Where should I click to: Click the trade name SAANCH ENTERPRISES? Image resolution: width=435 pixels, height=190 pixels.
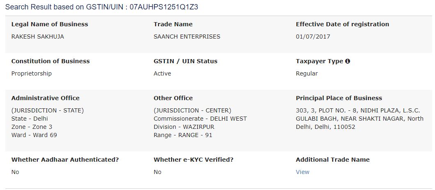click(187, 37)
